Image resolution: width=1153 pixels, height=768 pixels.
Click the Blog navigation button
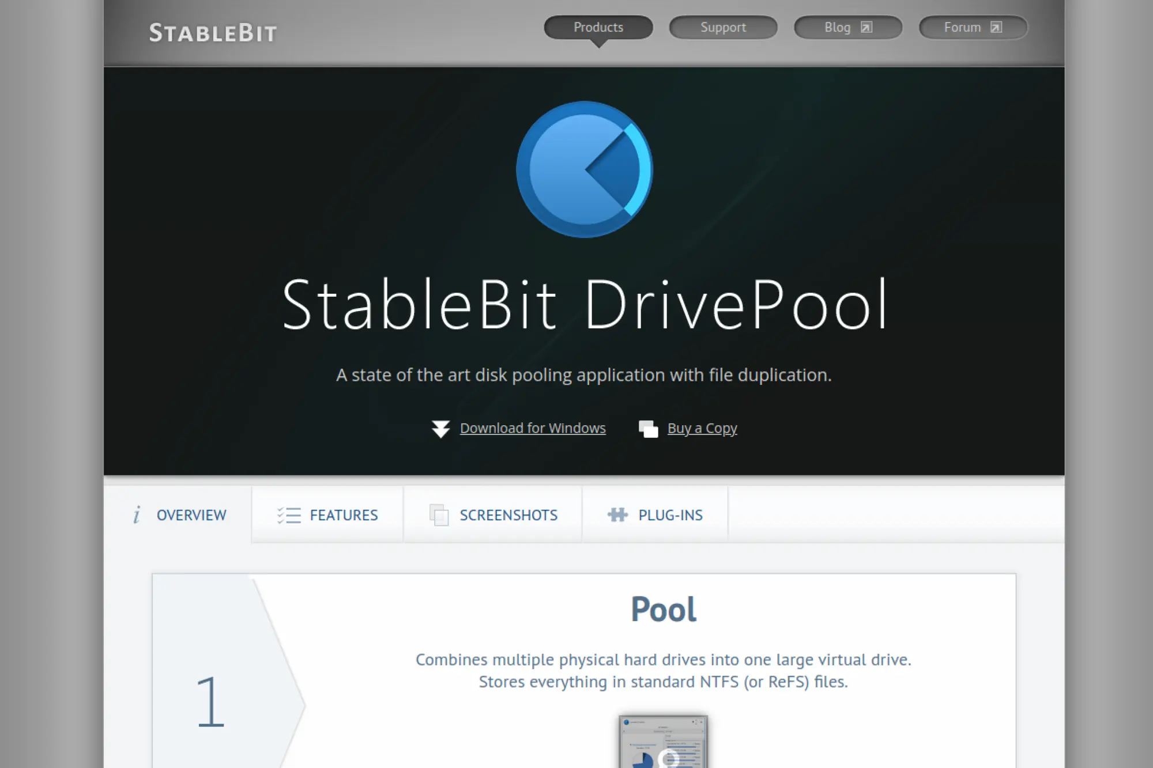pos(837,27)
